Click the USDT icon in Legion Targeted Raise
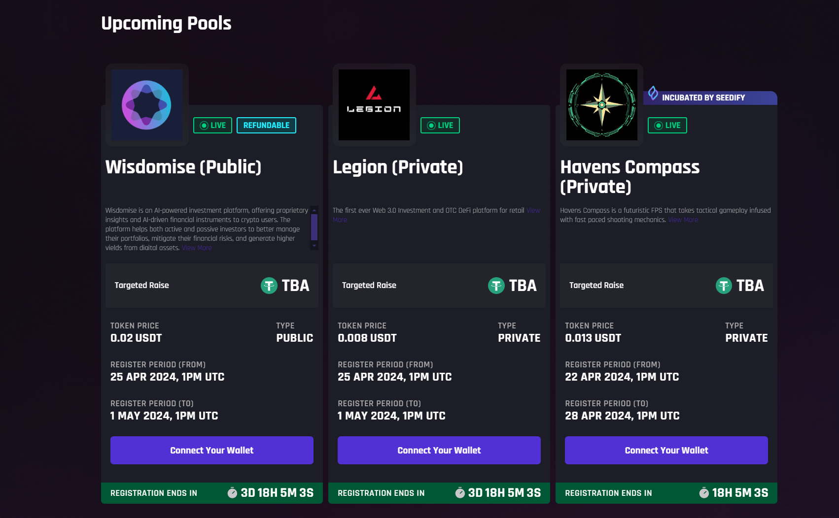Image resolution: width=839 pixels, height=518 pixels. [x=496, y=286]
